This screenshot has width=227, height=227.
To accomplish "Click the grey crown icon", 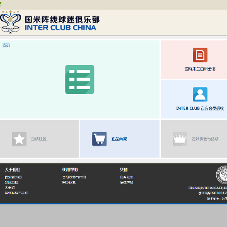I will (x=180, y=139).
